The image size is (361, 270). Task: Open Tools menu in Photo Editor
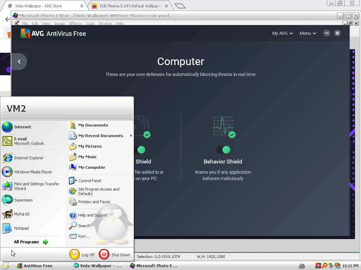[x=90, y=24]
